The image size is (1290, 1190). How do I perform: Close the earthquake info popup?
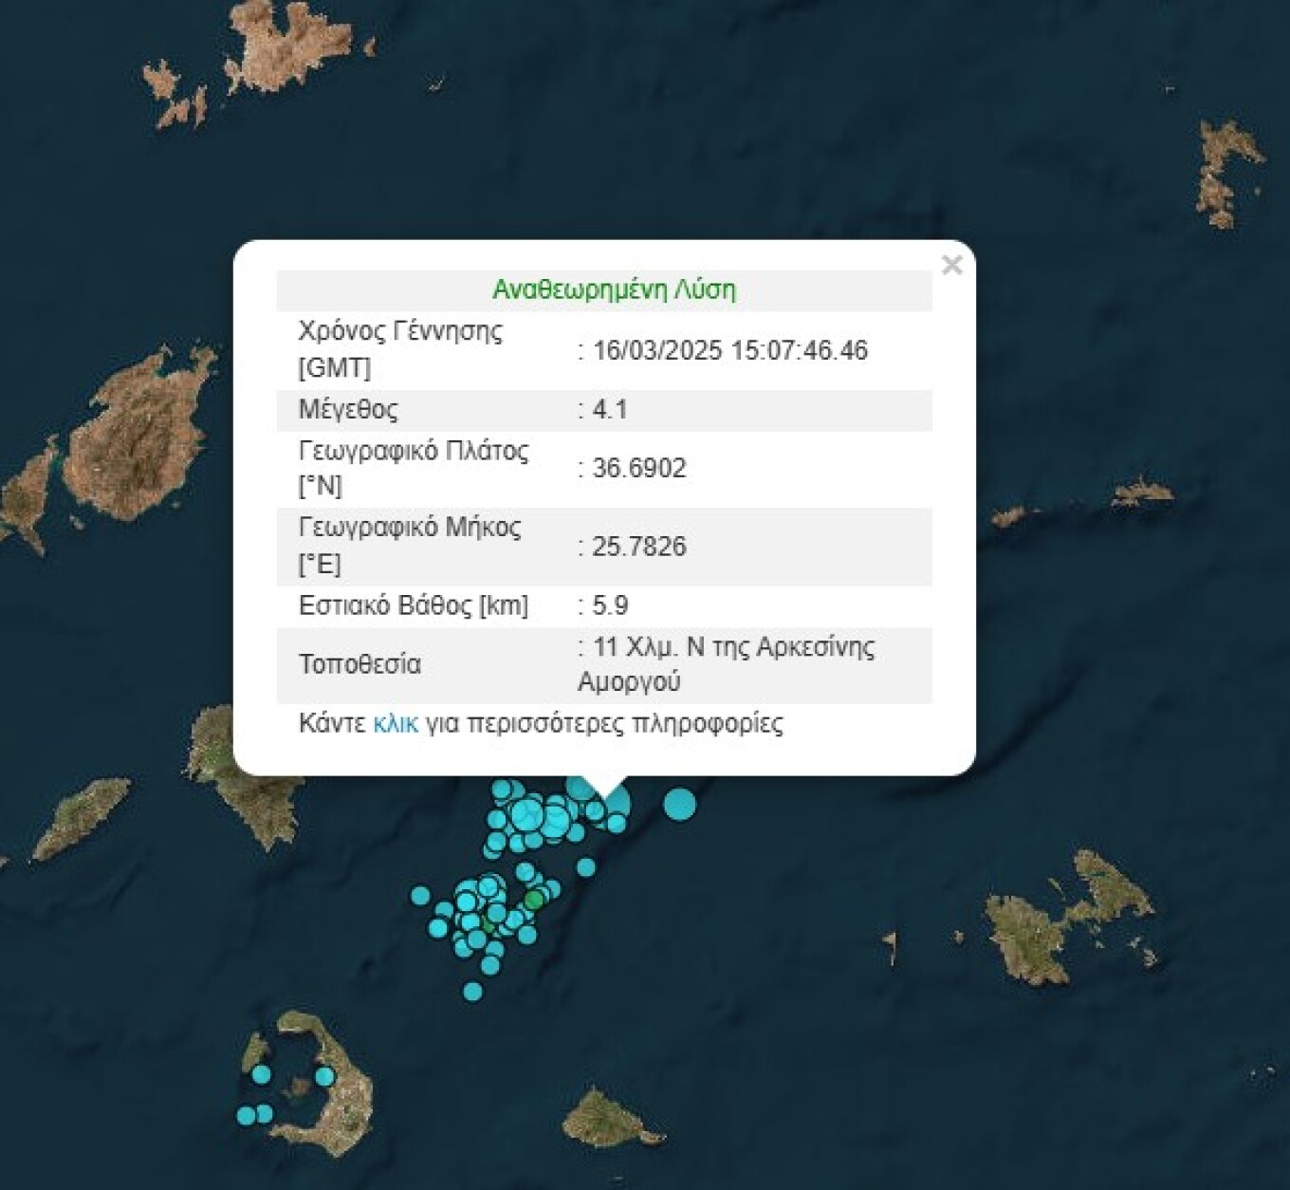click(x=951, y=265)
